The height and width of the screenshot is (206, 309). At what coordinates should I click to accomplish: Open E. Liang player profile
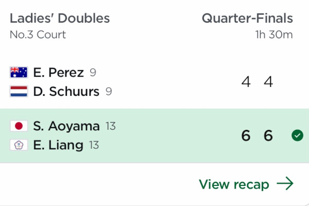point(58,145)
